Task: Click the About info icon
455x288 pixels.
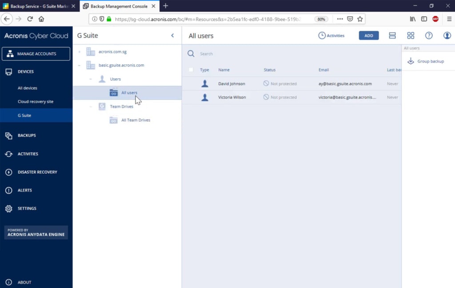Action: pyautogui.click(x=9, y=282)
